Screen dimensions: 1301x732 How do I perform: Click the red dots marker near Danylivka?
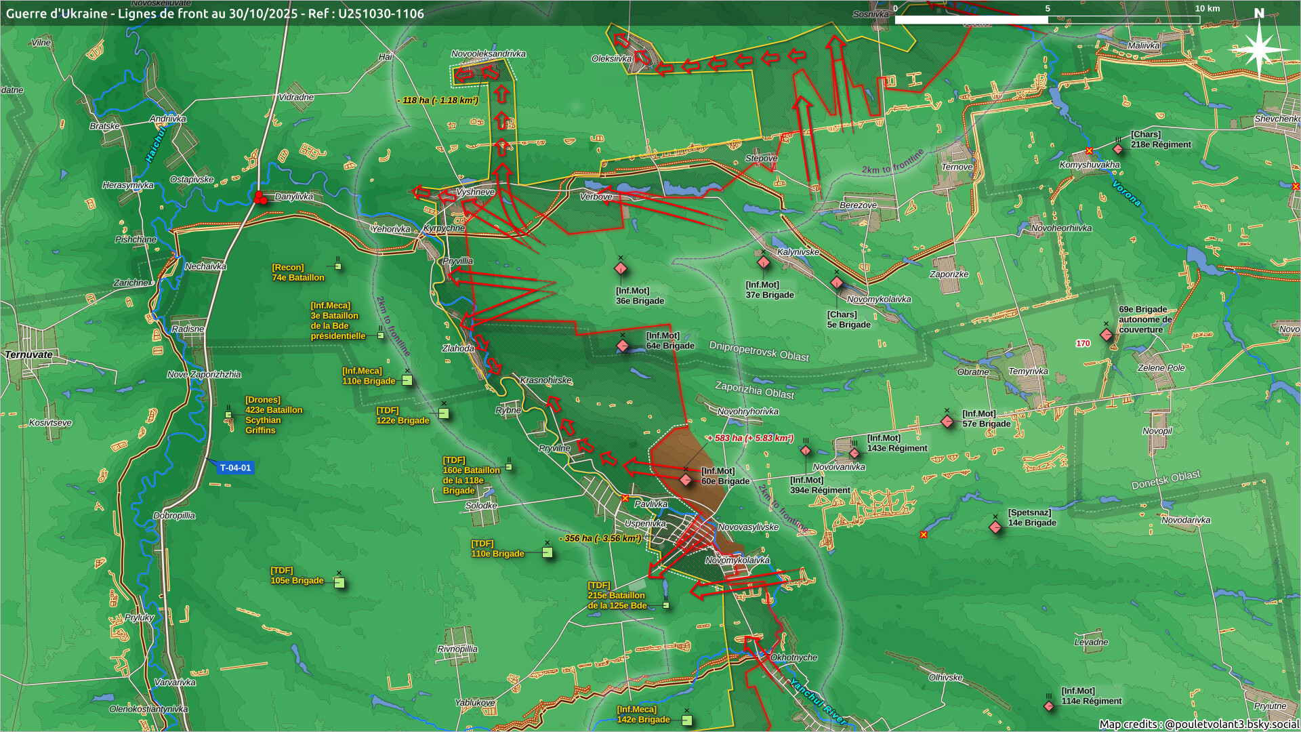point(260,198)
